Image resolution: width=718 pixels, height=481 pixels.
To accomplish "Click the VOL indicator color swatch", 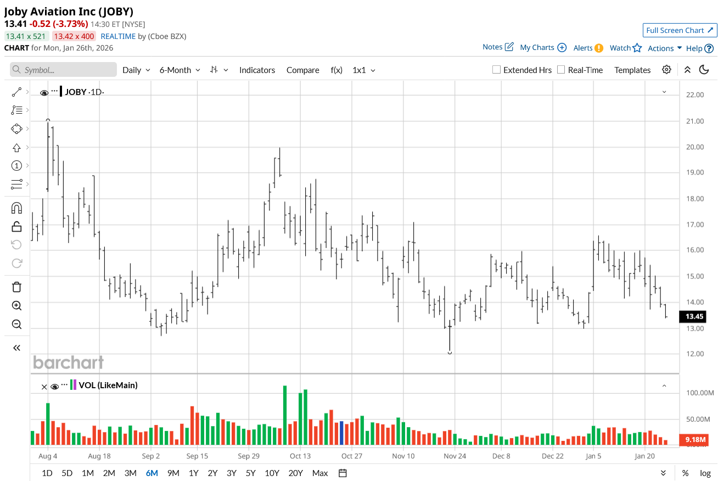I will [x=73, y=385].
